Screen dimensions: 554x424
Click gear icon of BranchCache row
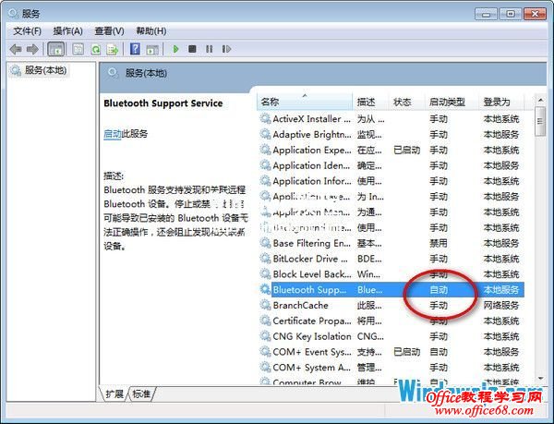(x=265, y=305)
